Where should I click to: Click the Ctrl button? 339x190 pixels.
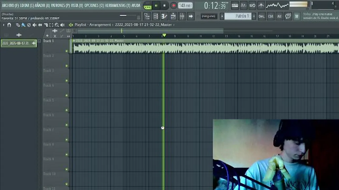click(271, 16)
